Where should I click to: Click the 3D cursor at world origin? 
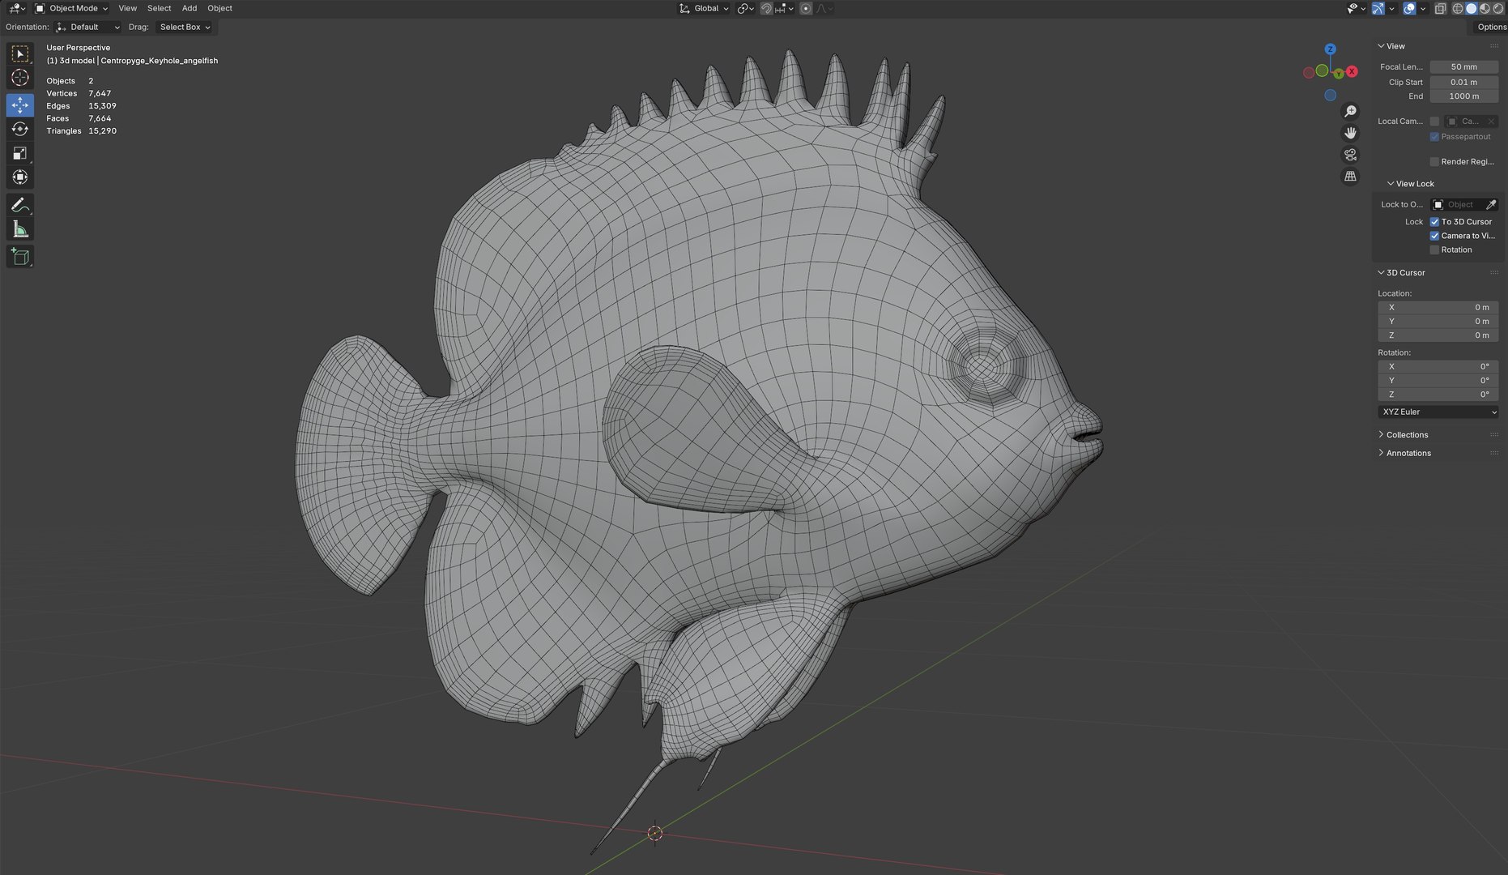pyautogui.click(x=655, y=833)
